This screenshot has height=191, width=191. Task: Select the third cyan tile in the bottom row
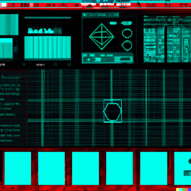tap(86, 168)
